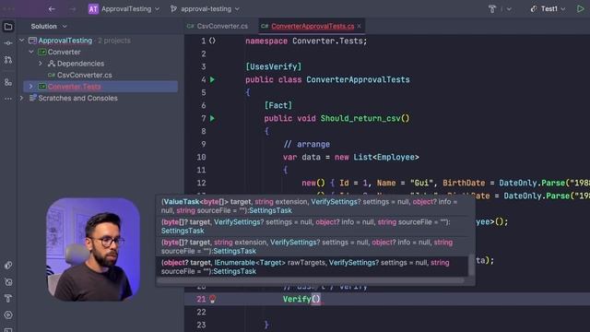Open the Pull Requests tool window
Screen dimensions: 590x332
point(8,60)
